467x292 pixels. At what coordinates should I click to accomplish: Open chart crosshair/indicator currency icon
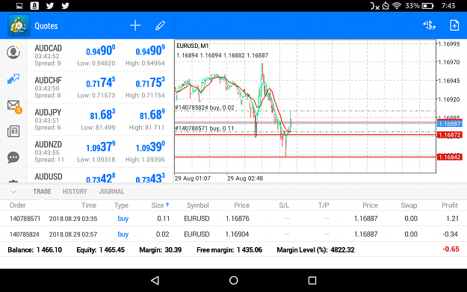click(x=429, y=25)
